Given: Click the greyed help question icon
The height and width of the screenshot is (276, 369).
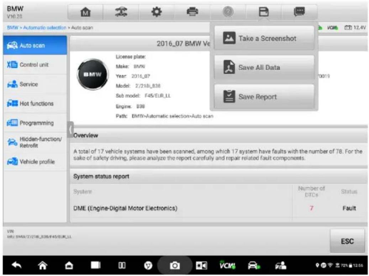Looking at the screenshot, I should pyautogui.click(x=228, y=11).
